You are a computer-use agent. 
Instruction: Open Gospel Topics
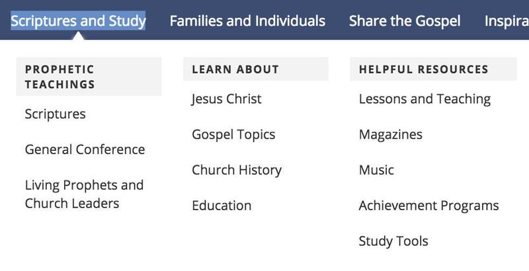point(233,134)
